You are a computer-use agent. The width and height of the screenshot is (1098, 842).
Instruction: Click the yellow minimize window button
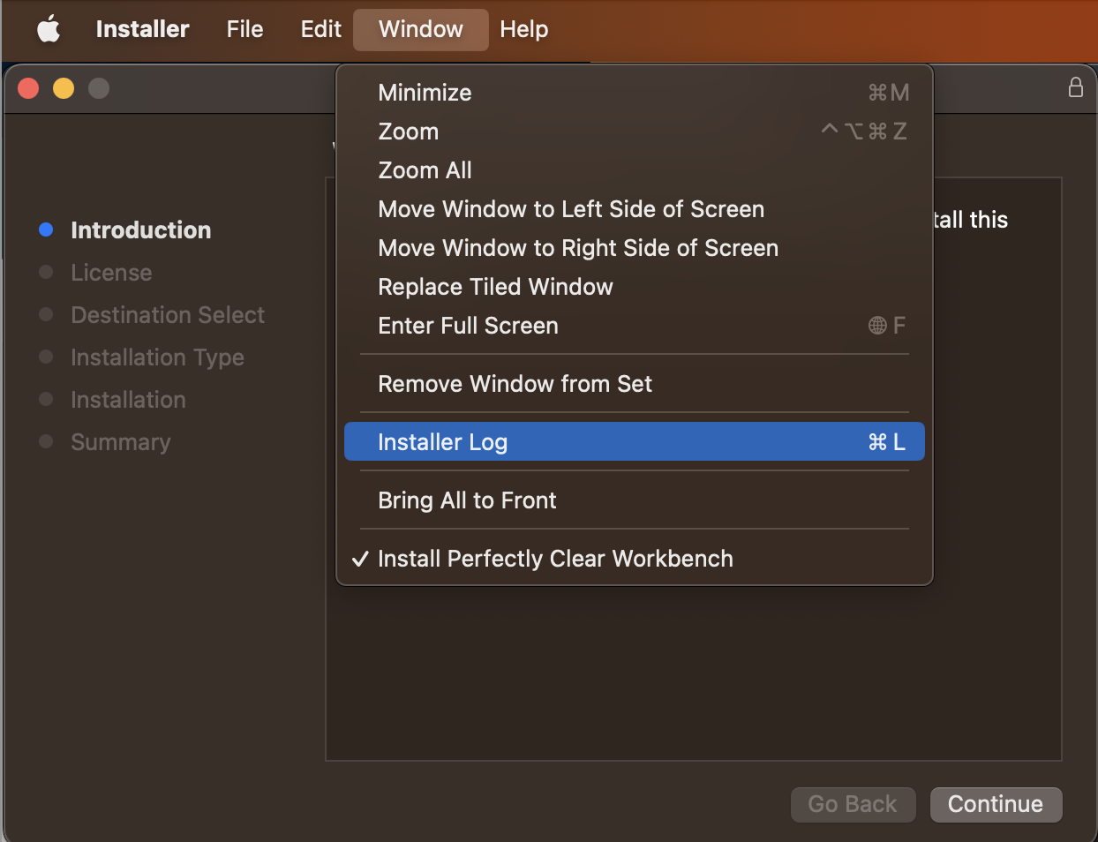point(64,88)
